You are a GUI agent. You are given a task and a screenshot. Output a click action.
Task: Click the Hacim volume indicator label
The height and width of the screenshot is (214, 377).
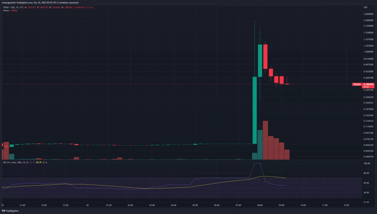[6, 11]
